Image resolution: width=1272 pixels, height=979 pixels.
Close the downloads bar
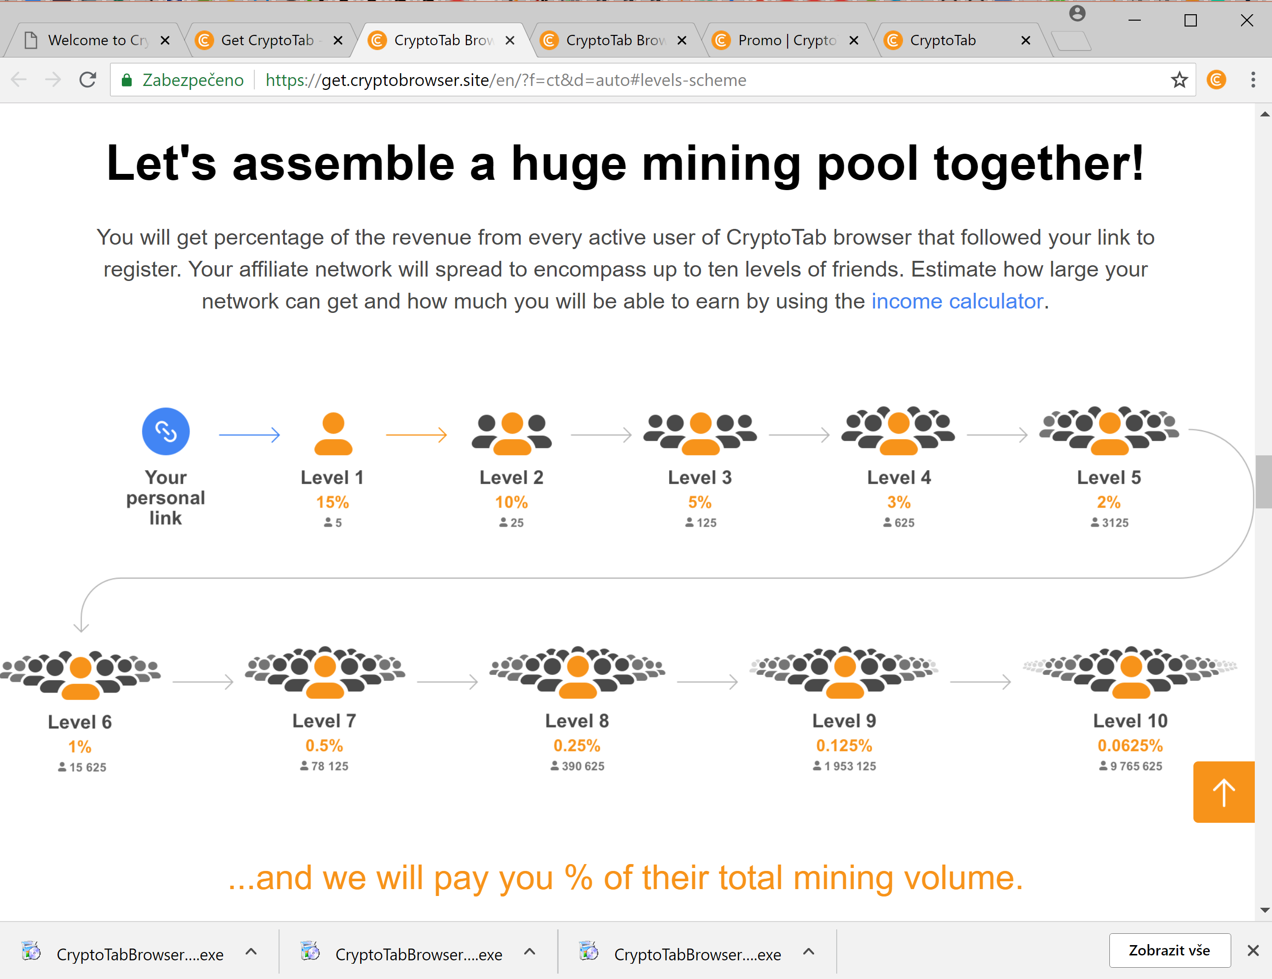[x=1253, y=951]
